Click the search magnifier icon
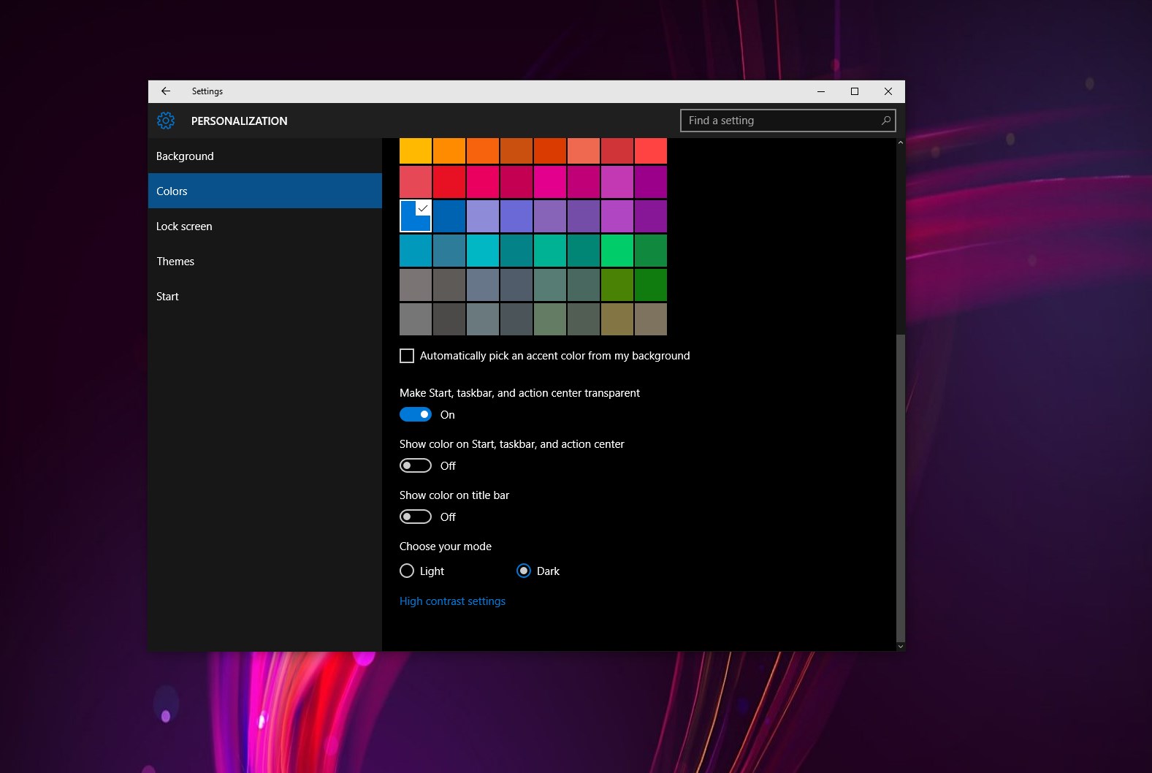 point(885,121)
